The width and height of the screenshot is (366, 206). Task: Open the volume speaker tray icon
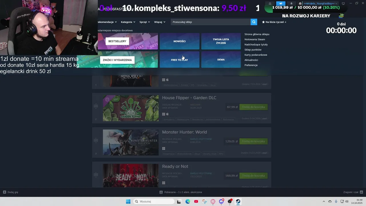tap(347, 201)
